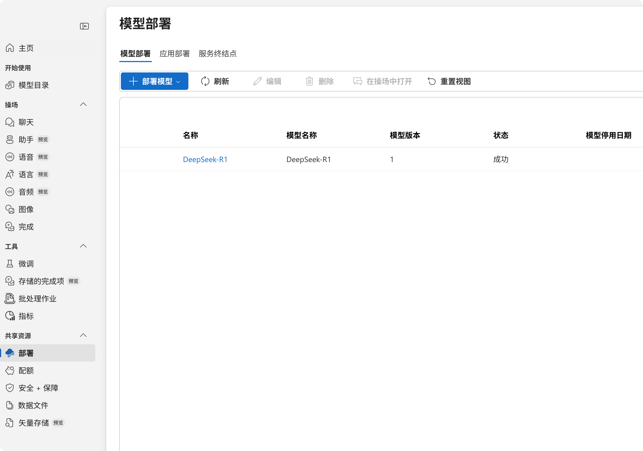Click the 编辑 button label
This screenshot has height=451, width=643.
[x=274, y=81]
